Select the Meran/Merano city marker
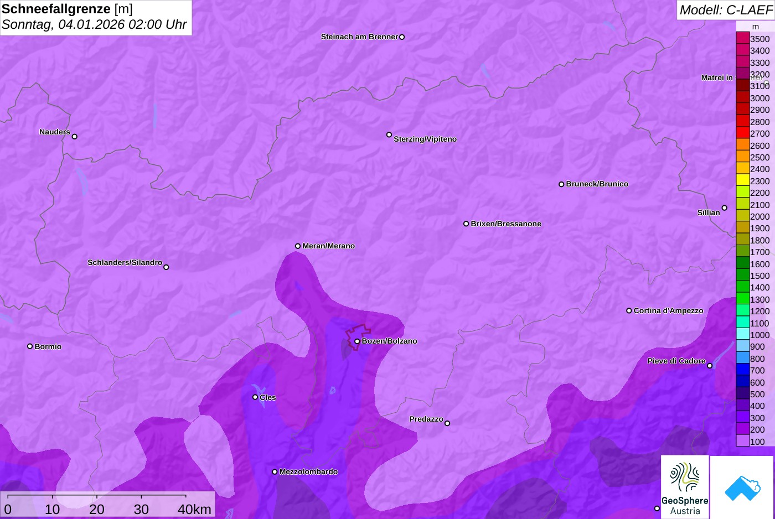 tap(298, 246)
